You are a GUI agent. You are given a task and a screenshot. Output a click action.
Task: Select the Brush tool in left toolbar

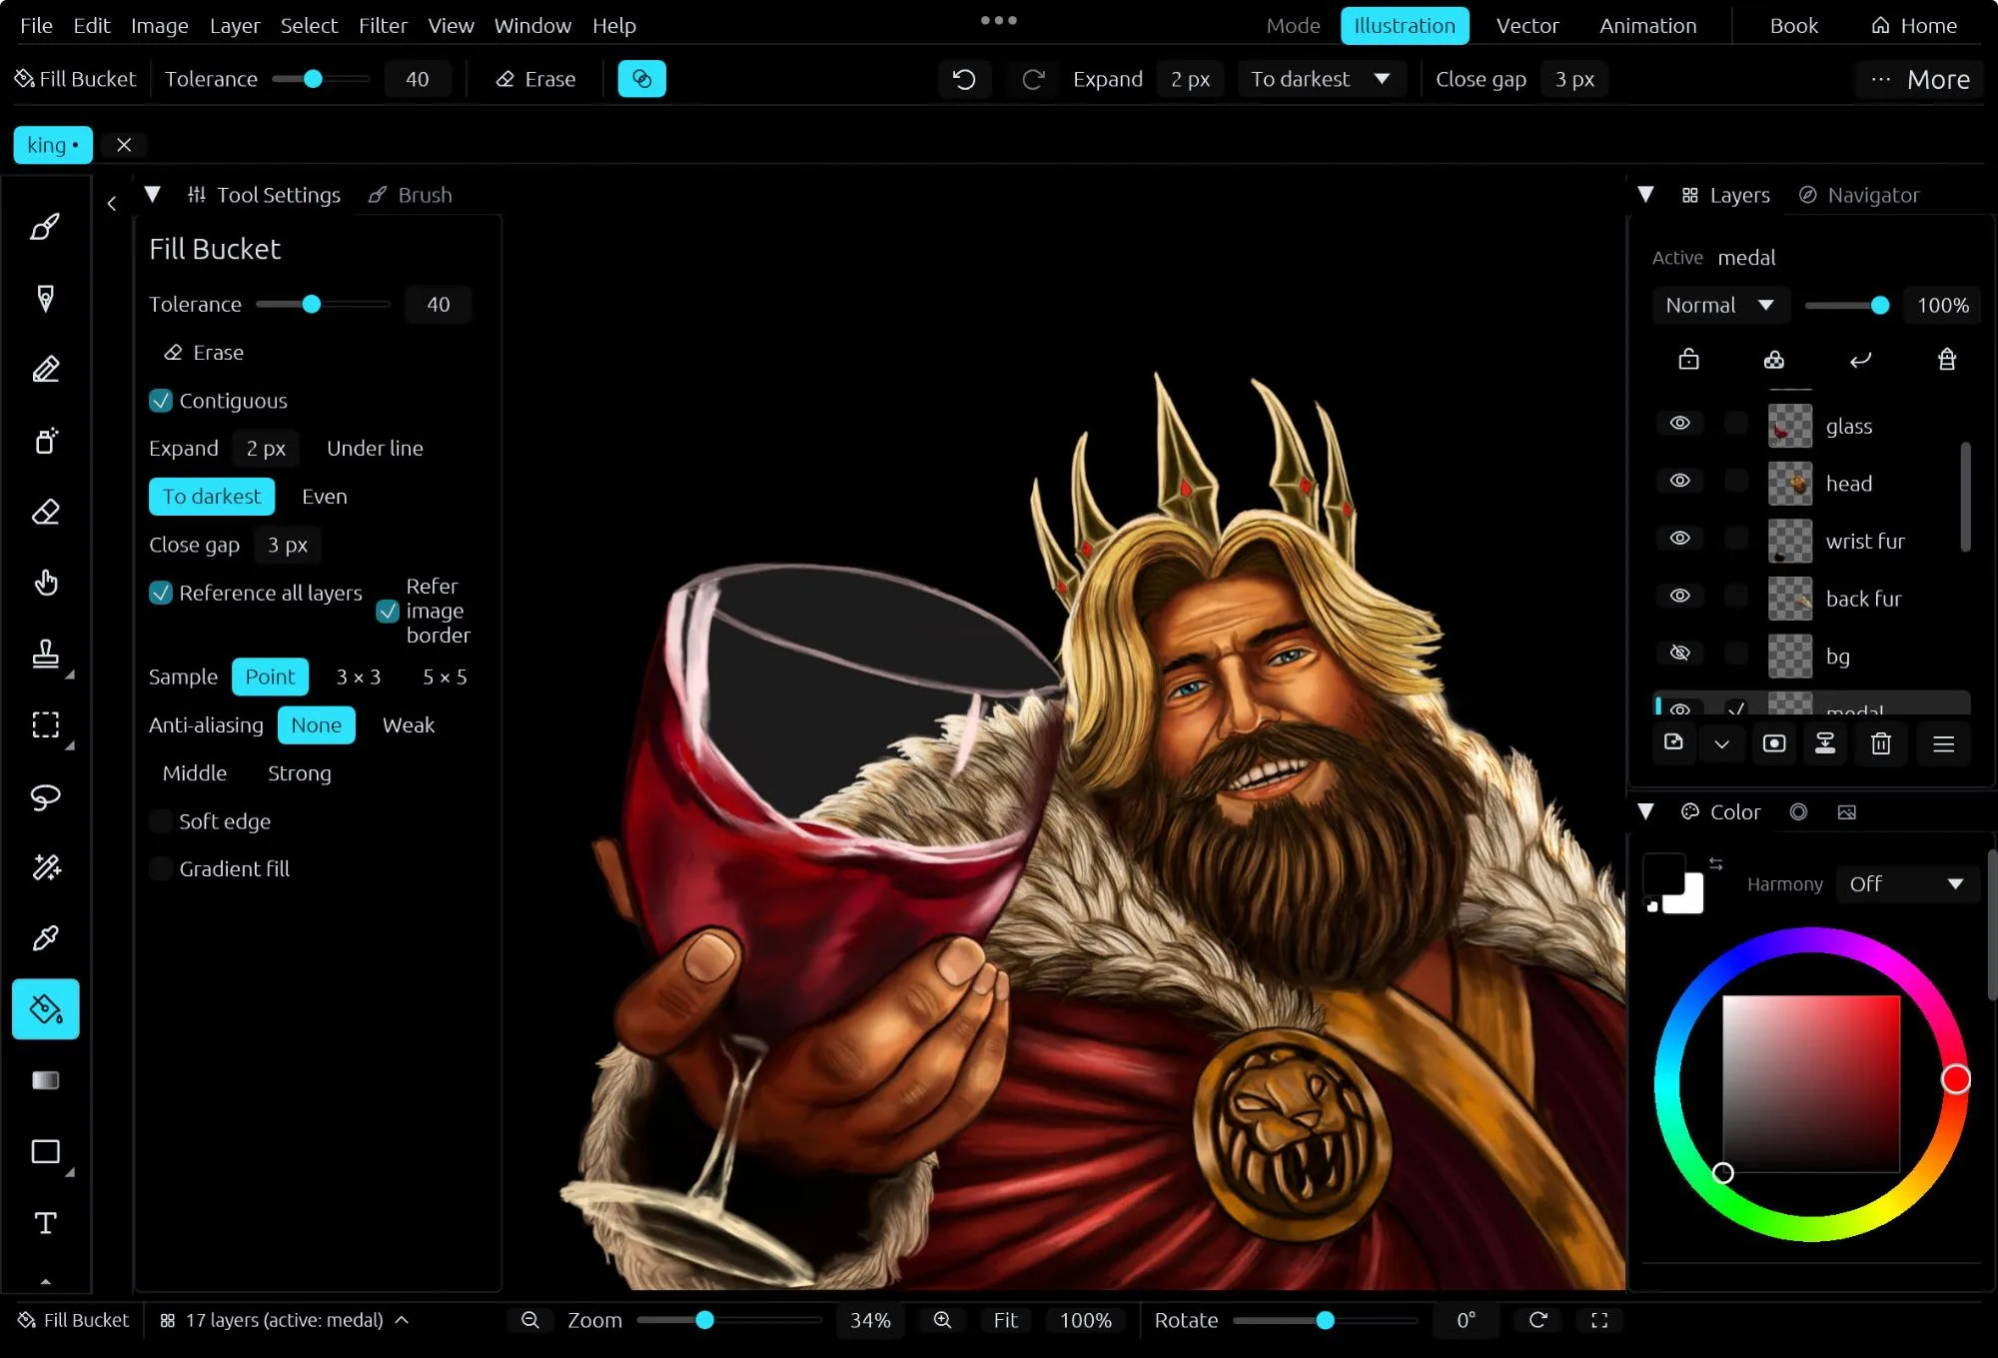click(45, 227)
